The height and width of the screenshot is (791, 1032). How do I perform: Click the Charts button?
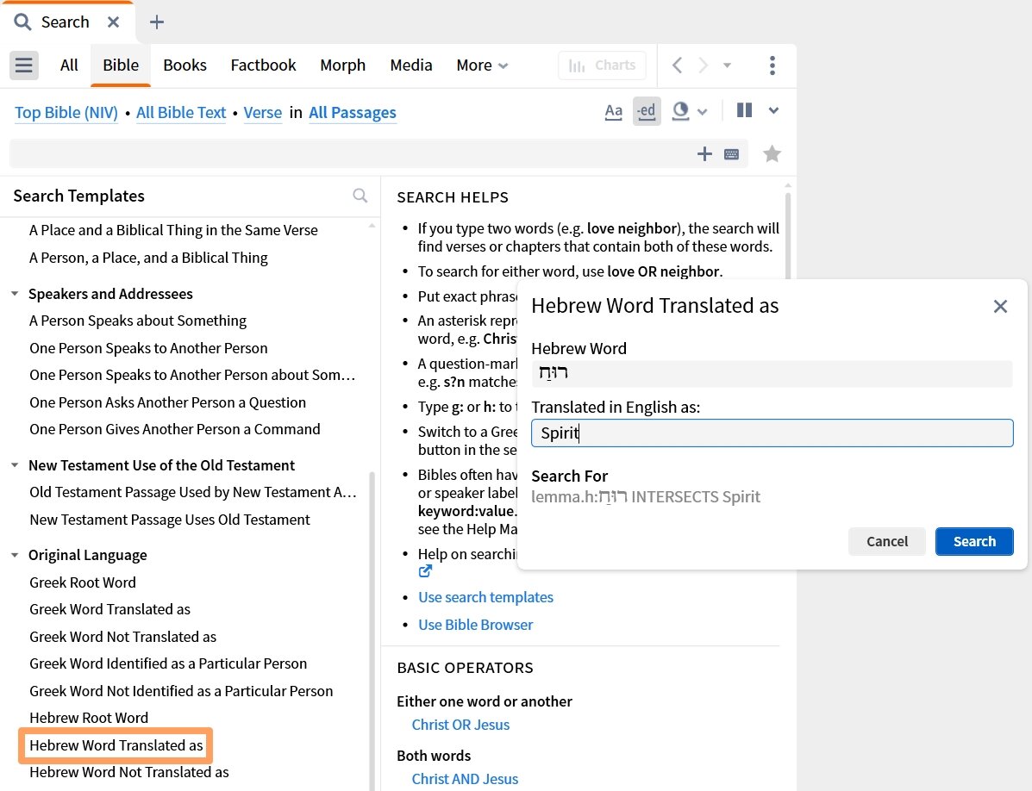tap(603, 65)
